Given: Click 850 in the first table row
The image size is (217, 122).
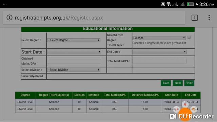Looking at the screenshot, I should point(115,102).
